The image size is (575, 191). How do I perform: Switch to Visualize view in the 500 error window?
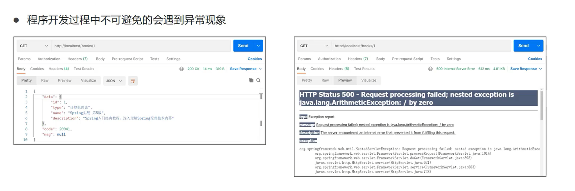pos(368,80)
